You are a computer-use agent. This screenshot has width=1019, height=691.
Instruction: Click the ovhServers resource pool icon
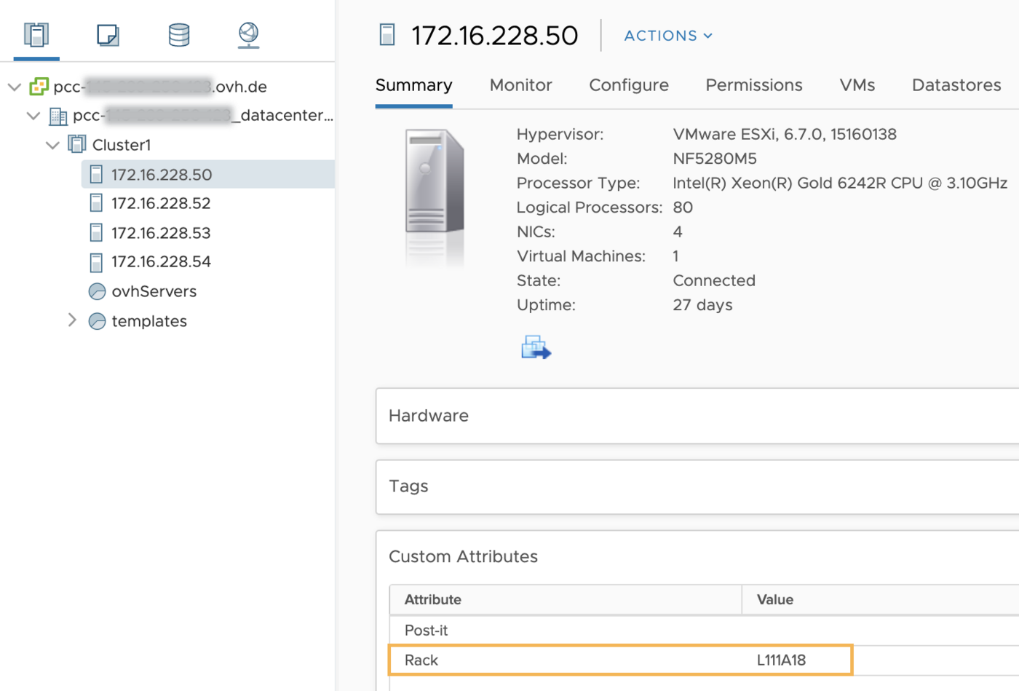click(x=97, y=292)
